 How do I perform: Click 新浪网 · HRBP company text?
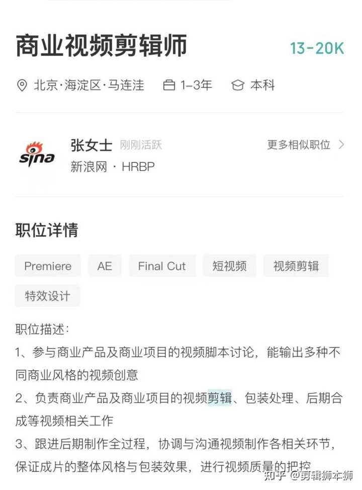pyautogui.click(x=113, y=167)
